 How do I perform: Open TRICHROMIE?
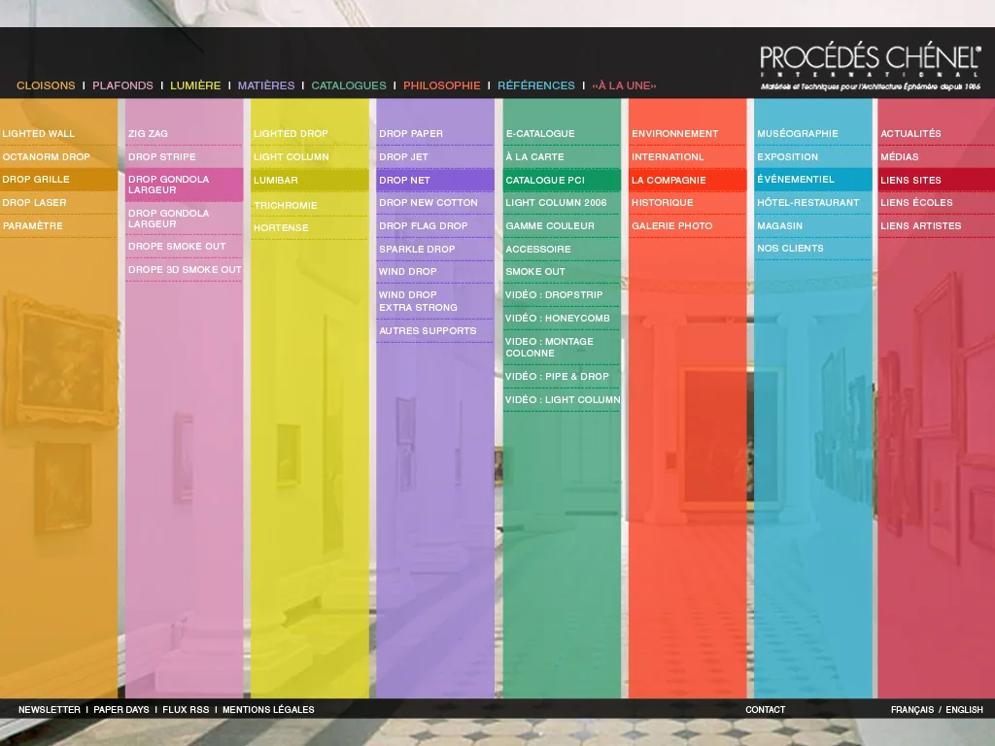coord(285,206)
